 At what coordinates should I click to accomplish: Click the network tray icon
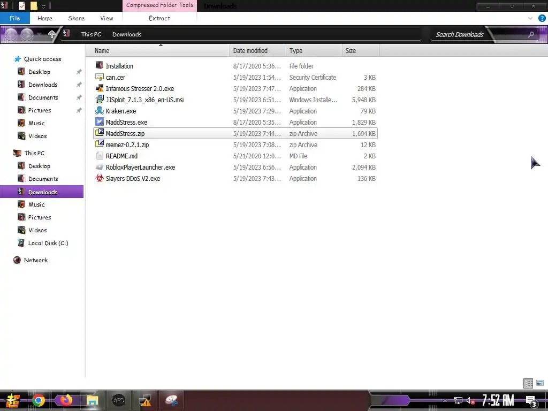coord(458,400)
